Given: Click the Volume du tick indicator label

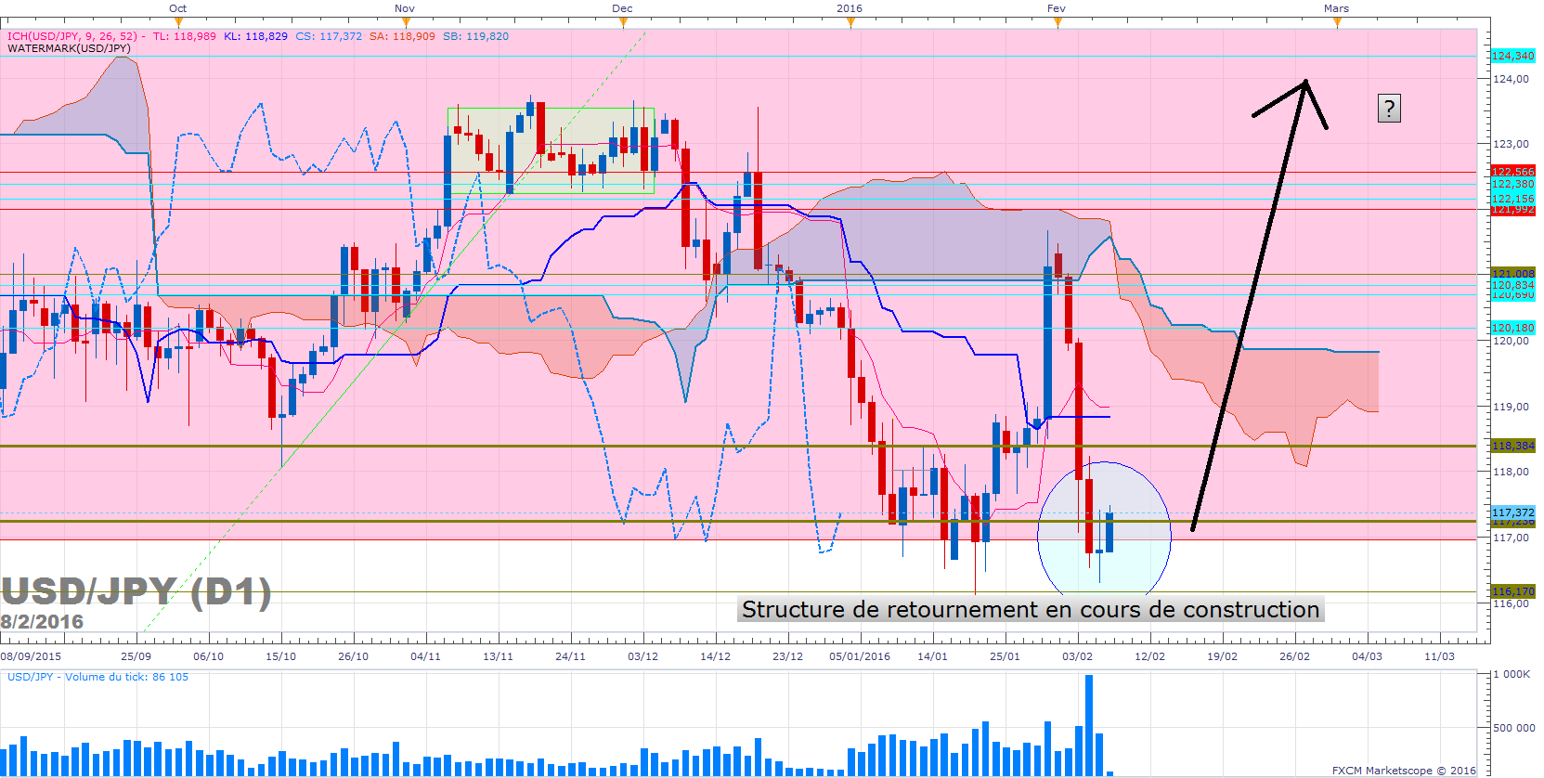Looking at the screenshot, I should click(97, 677).
